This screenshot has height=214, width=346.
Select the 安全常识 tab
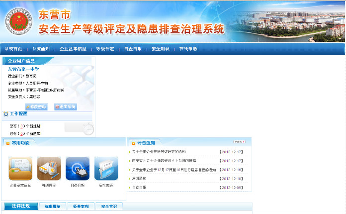coord(109,206)
